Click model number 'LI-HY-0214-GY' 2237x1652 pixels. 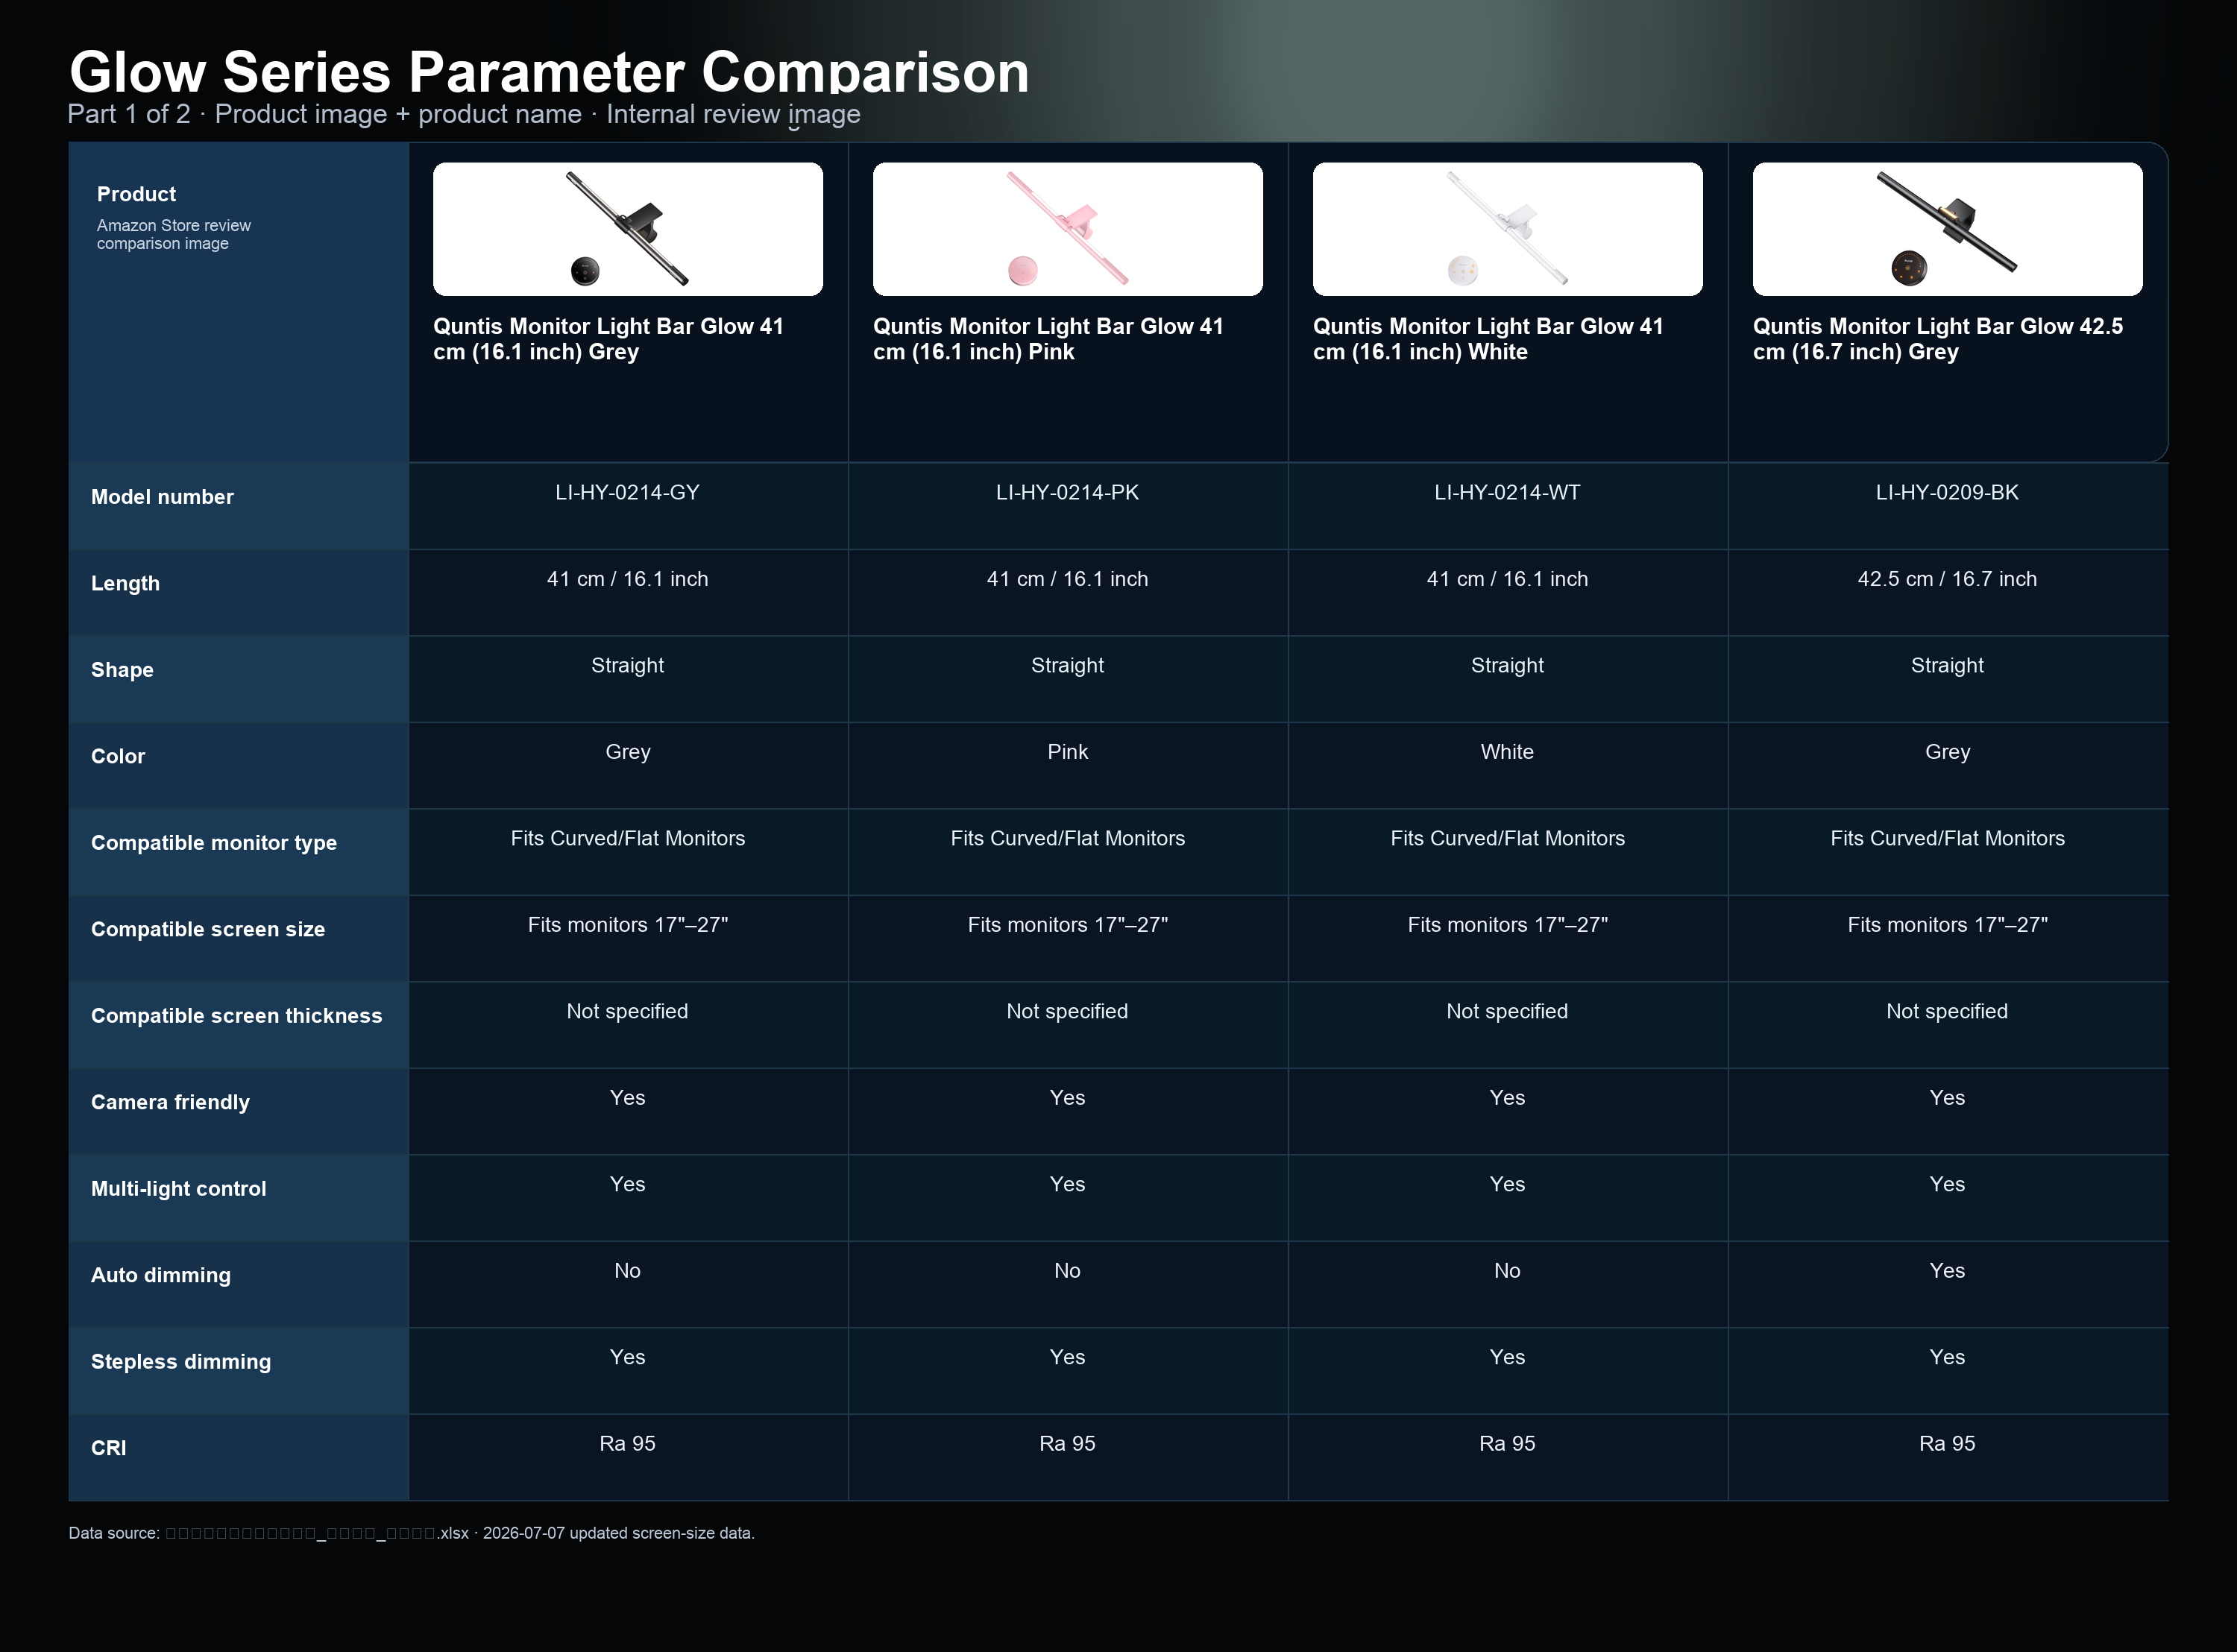click(627, 492)
